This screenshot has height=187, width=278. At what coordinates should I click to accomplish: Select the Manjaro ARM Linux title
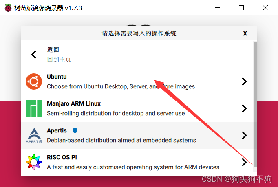pos(74,103)
